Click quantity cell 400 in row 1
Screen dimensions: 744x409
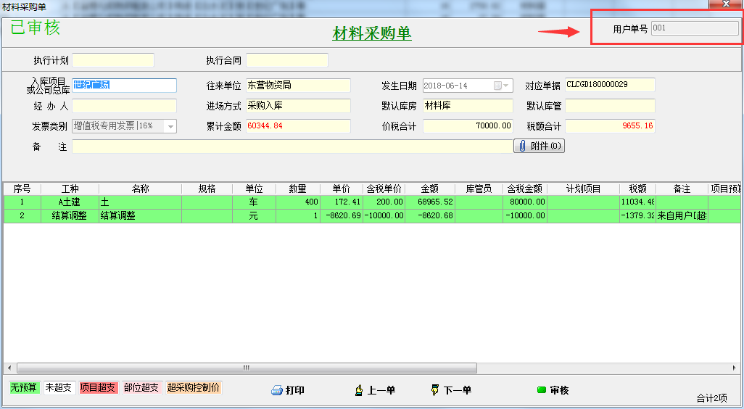(x=297, y=202)
